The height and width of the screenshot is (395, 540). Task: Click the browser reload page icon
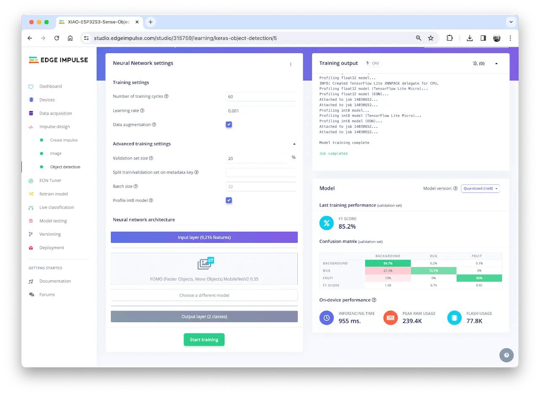coord(57,38)
